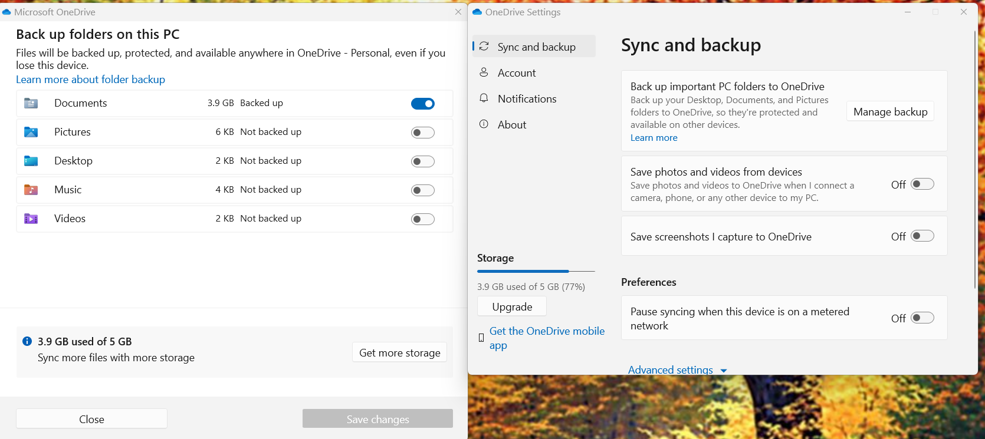The width and height of the screenshot is (985, 439).
Task: Enable saving screenshots to OneDrive
Action: click(x=922, y=236)
